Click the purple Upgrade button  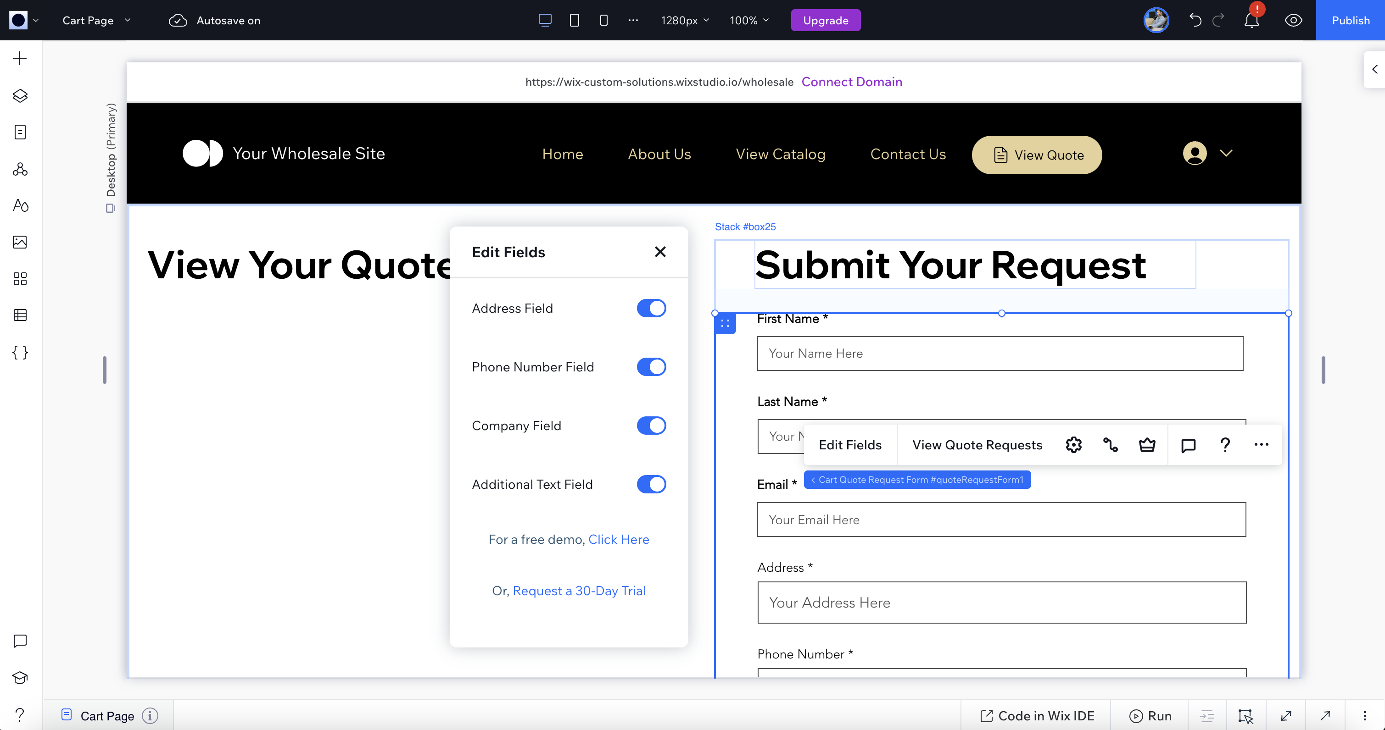(x=825, y=21)
